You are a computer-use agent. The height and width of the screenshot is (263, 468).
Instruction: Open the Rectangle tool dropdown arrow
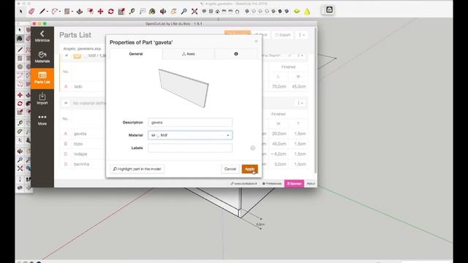72,12
